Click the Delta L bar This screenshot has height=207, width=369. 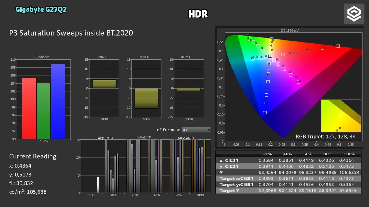coord(104,84)
